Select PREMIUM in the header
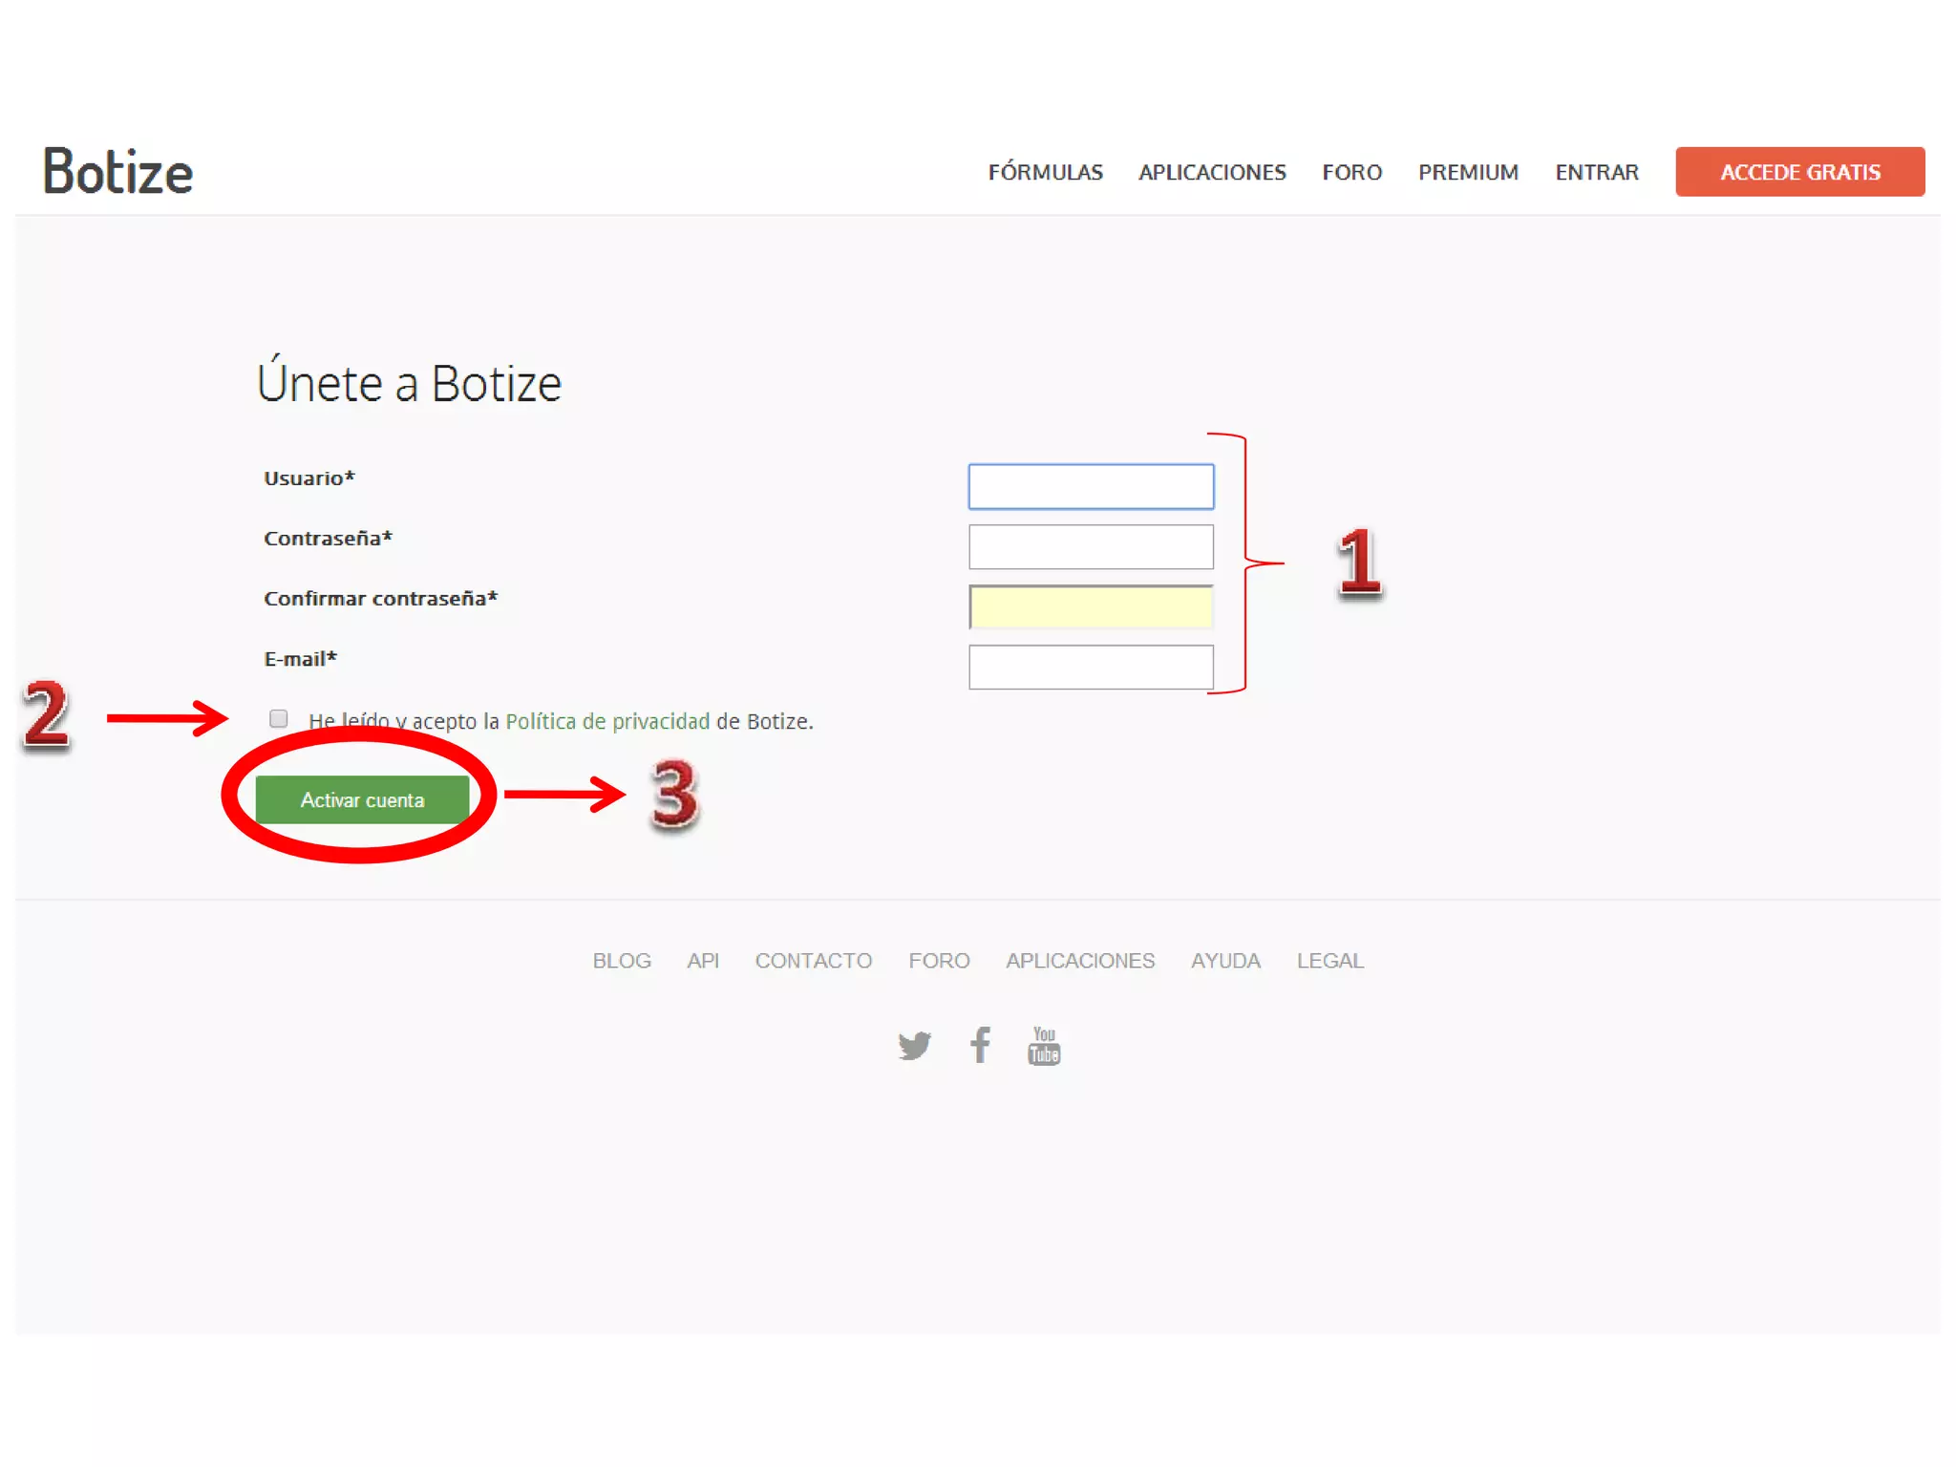This screenshot has height=1467, width=1956. tap(1468, 173)
